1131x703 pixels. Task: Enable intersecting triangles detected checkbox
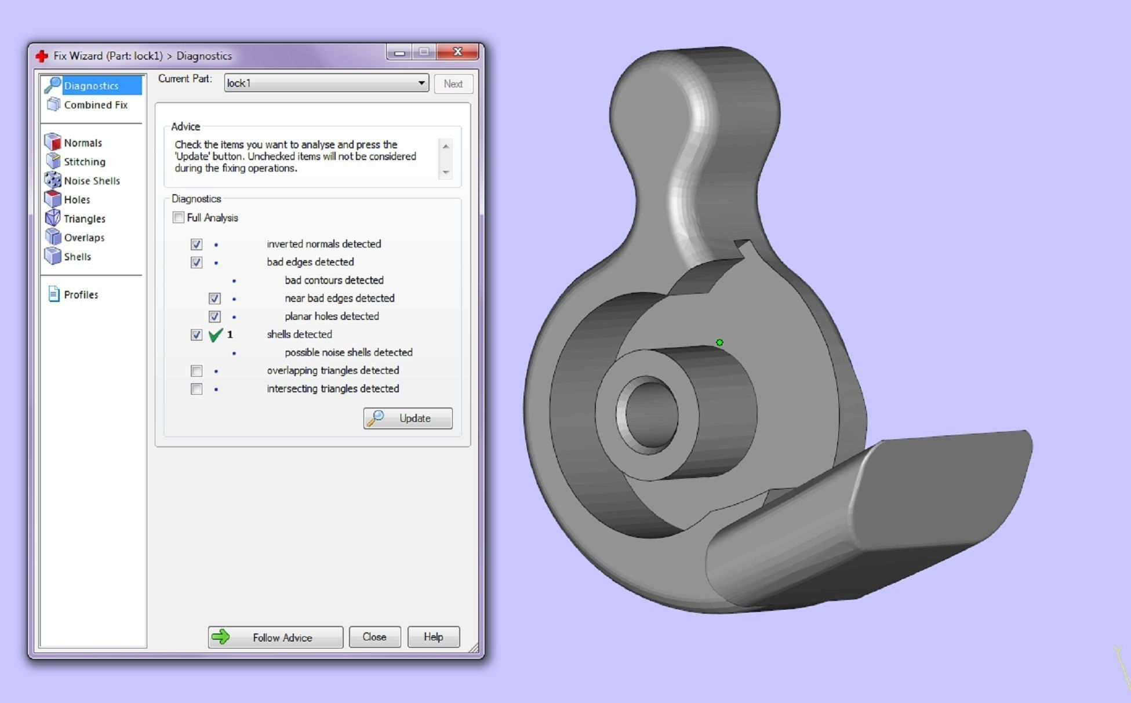[x=197, y=389]
